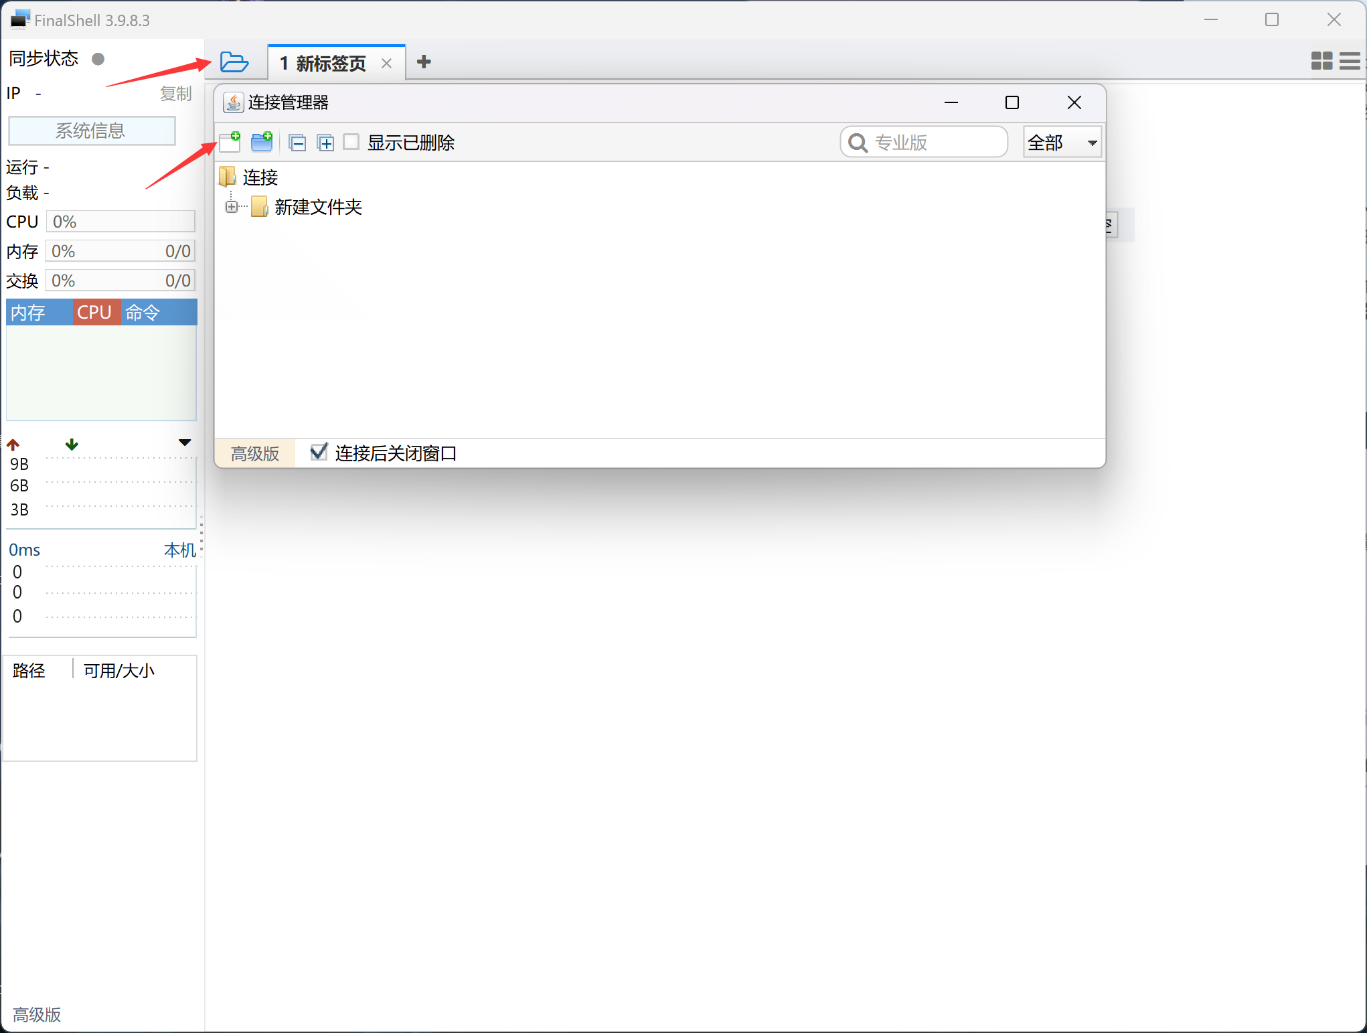Image resolution: width=1367 pixels, height=1033 pixels.
Task: Click the Java icon in 连接管理器 title
Action: pos(233,102)
